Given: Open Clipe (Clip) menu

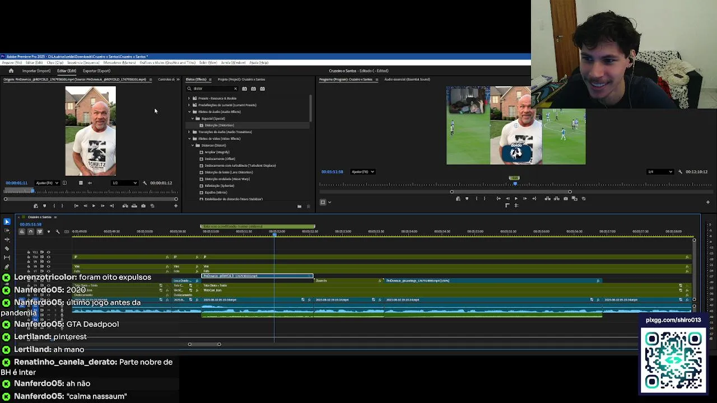Looking at the screenshot, I should click(55, 63).
